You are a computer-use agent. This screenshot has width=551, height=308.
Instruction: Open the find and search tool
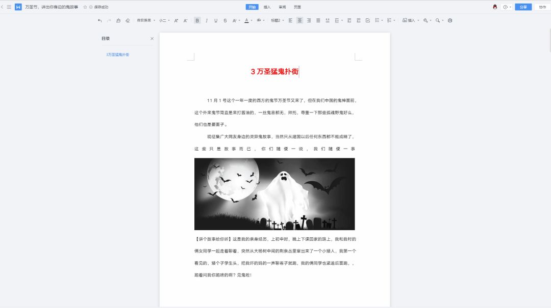437,20
